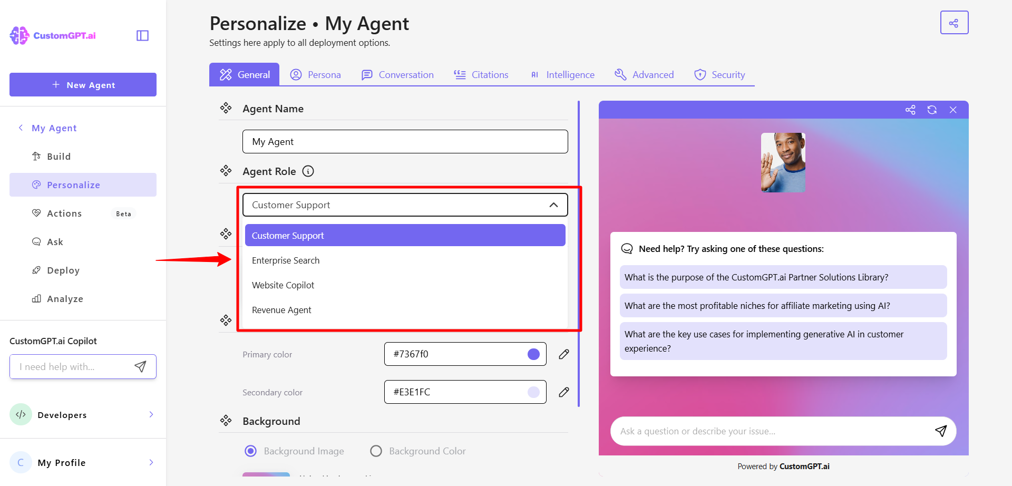Click the secondary color hex field
This screenshot has height=486, width=1012.
point(465,392)
